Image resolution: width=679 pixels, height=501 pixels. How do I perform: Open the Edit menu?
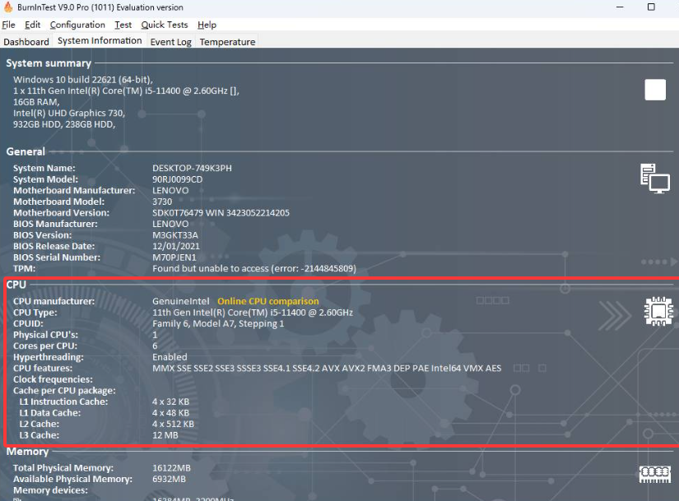[32, 25]
